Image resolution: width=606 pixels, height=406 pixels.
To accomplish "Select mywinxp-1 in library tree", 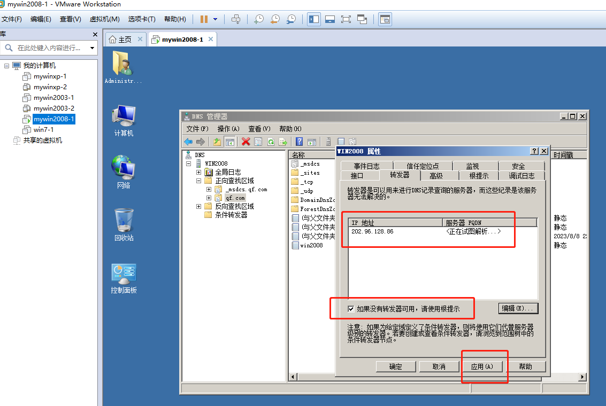I will coord(50,76).
